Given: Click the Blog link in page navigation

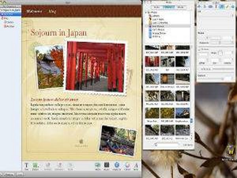Looking at the screenshot, I should tap(52, 11).
